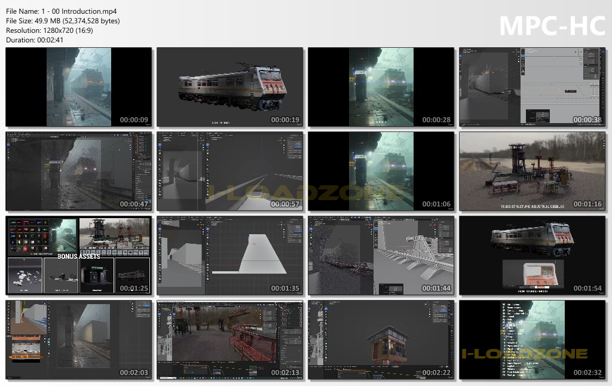Open the thumbnail stamped 00:00:38

click(x=533, y=87)
